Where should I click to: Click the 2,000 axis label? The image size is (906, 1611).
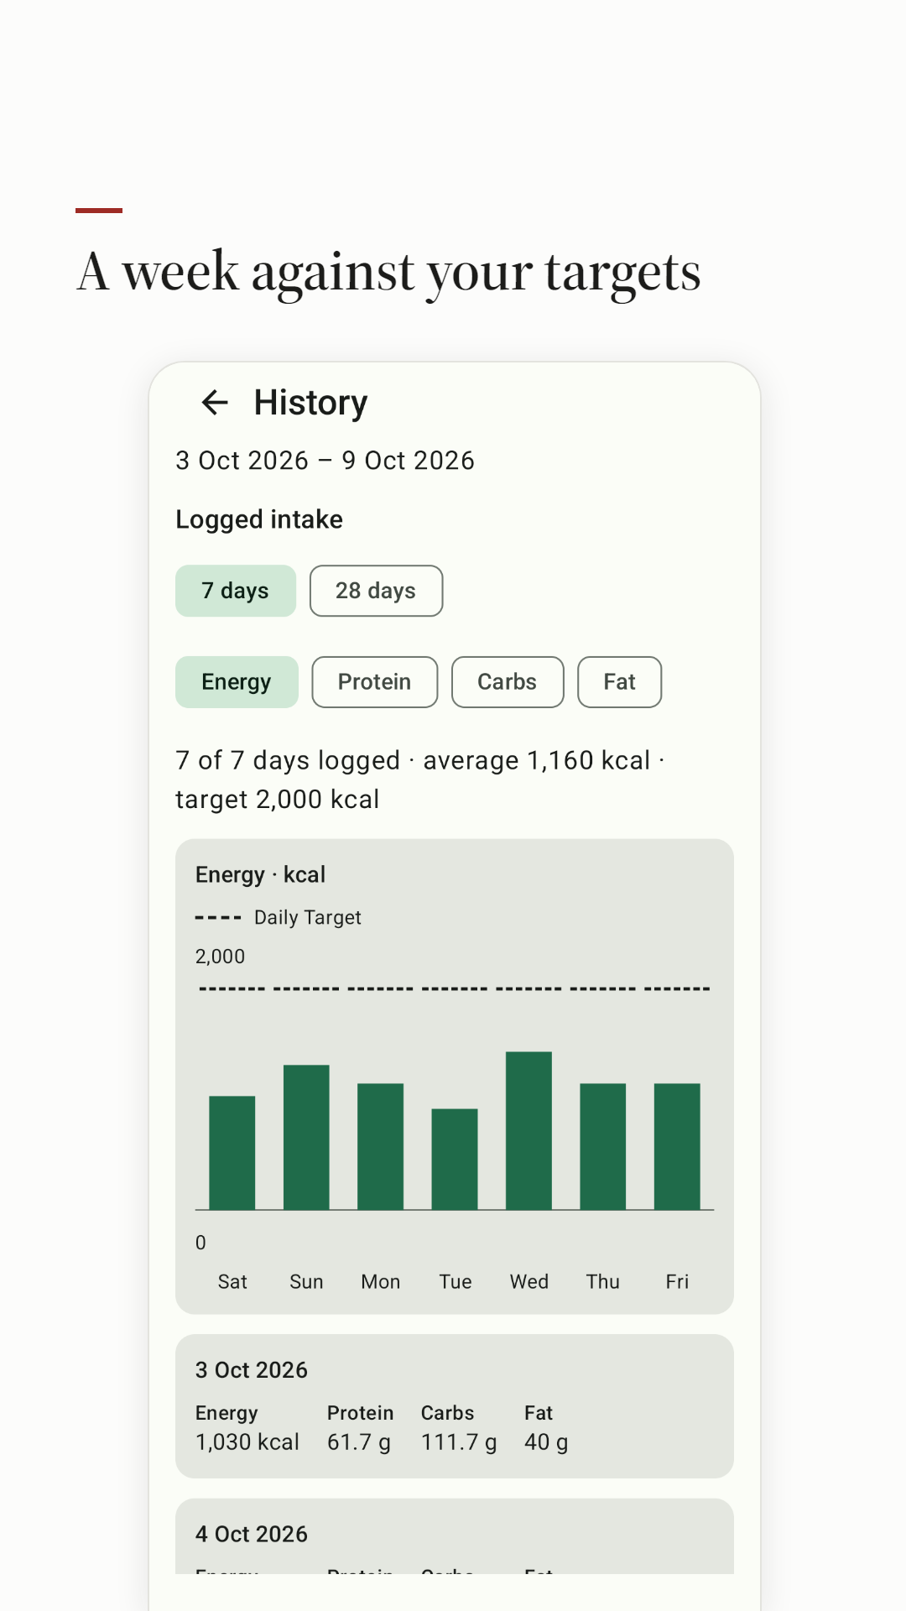click(220, 957)
